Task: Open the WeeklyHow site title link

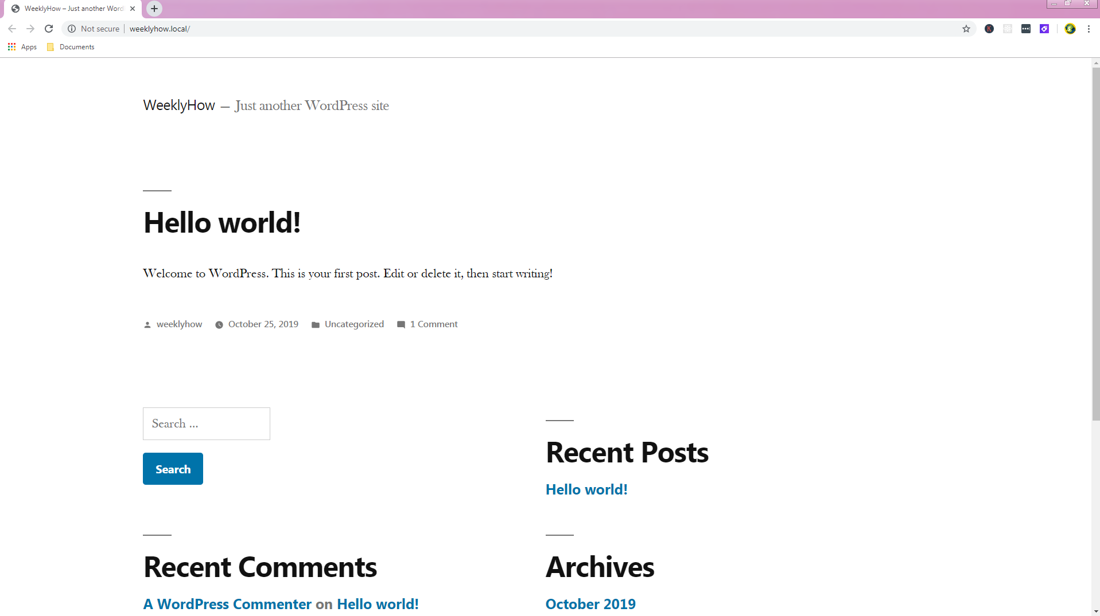Action: [179, 105]
